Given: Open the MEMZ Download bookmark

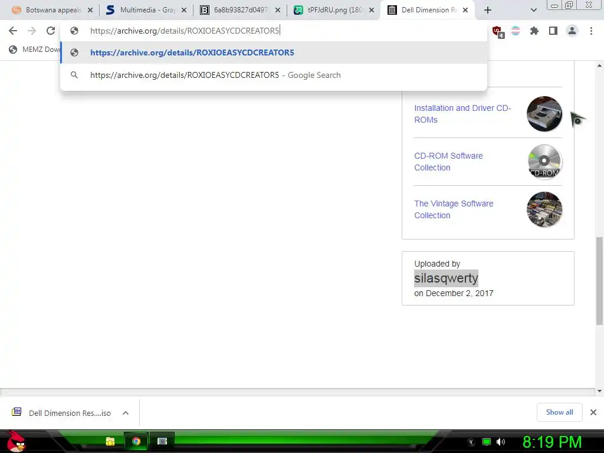Looking at the screenshot, I should pos(34,50).
